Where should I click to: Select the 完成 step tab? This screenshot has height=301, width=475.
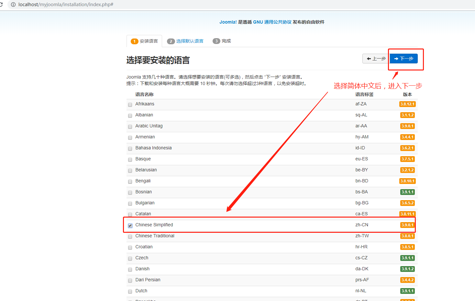222,41
